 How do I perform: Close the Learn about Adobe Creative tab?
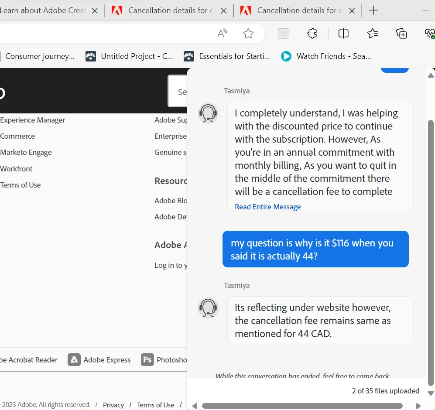[95, 11]
